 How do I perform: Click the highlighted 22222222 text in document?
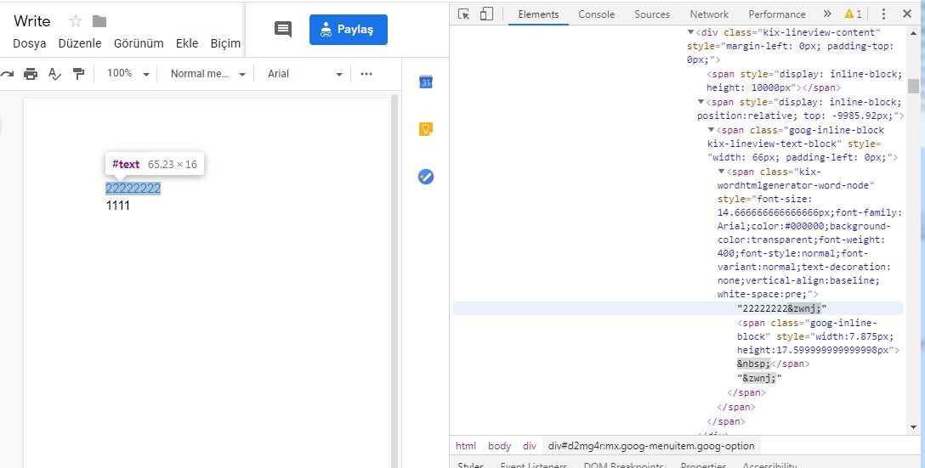133,189
